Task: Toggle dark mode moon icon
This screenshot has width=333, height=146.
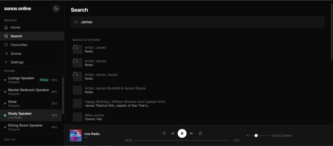Action: pyautogui.click(x=56, y=8)
